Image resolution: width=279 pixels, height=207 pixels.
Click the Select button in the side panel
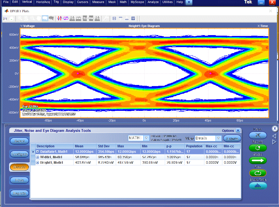click(19, 141)
